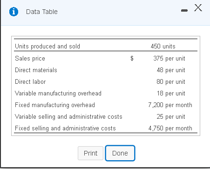Image resolution: width=210 pixels, height=169 pixels.
Task: Click the '25 per unit' value
Action: coord(171,117)
